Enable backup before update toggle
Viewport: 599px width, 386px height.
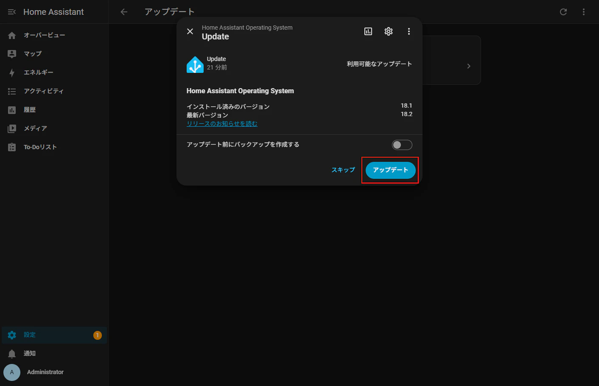(x=402, y=145)
